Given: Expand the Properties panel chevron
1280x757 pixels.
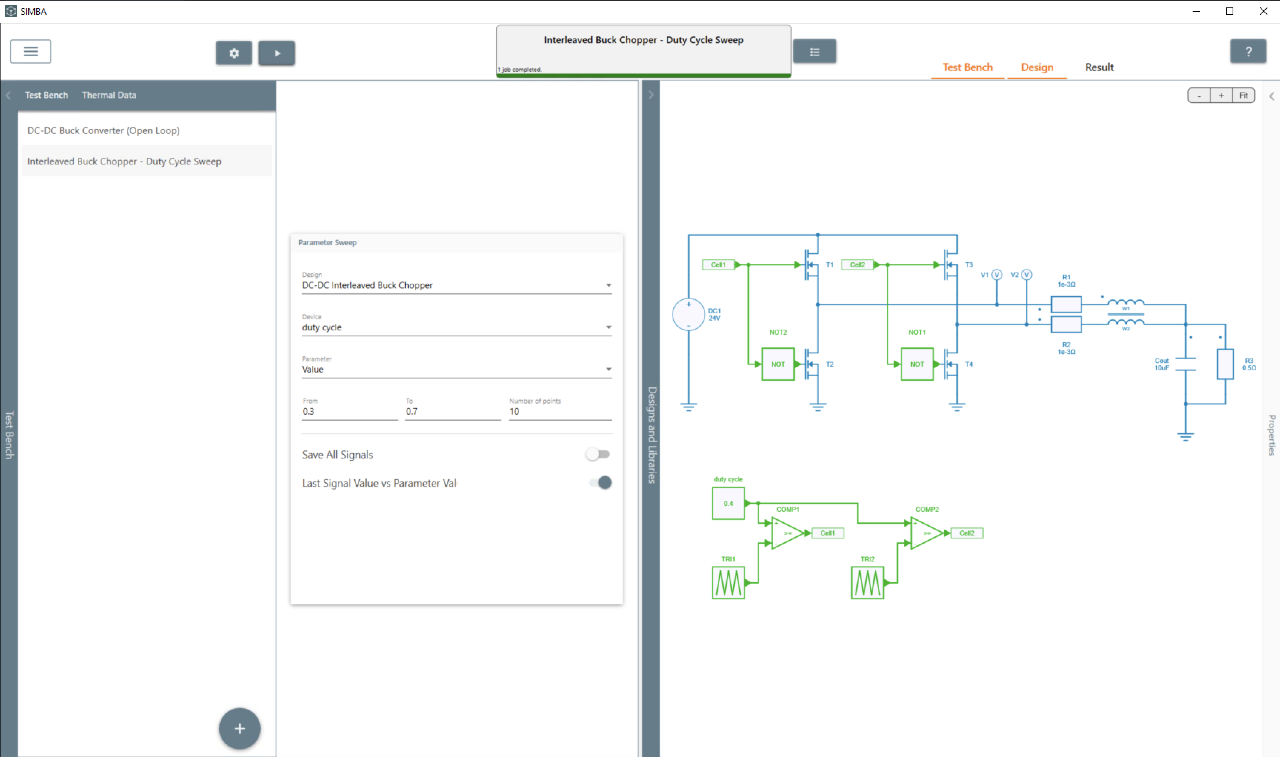Looking at the screenshot, I should tap(1271, 96).
